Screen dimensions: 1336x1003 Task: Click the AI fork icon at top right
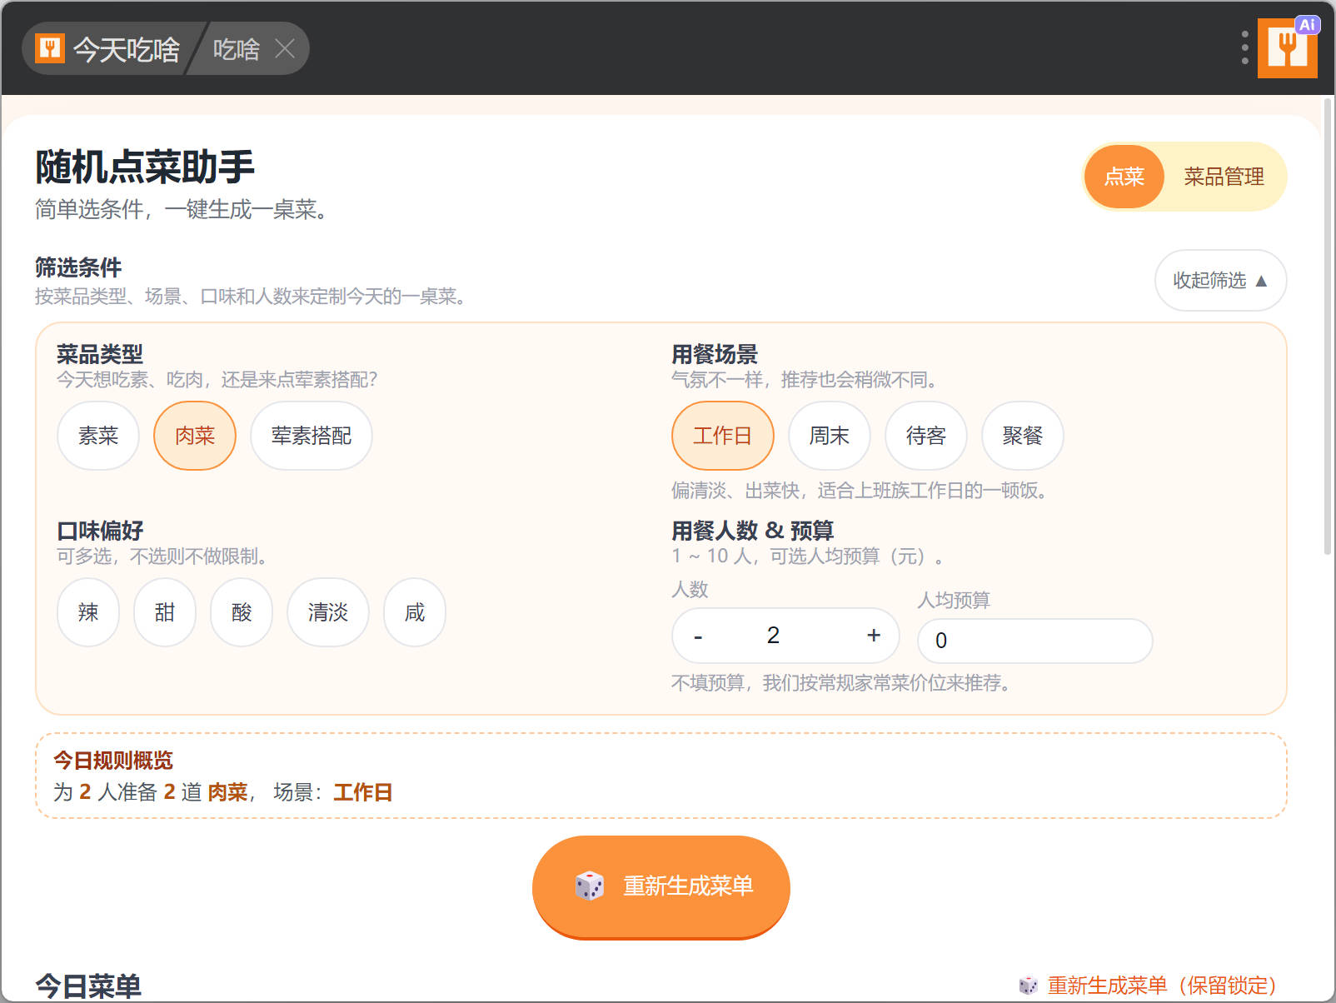1287,48
